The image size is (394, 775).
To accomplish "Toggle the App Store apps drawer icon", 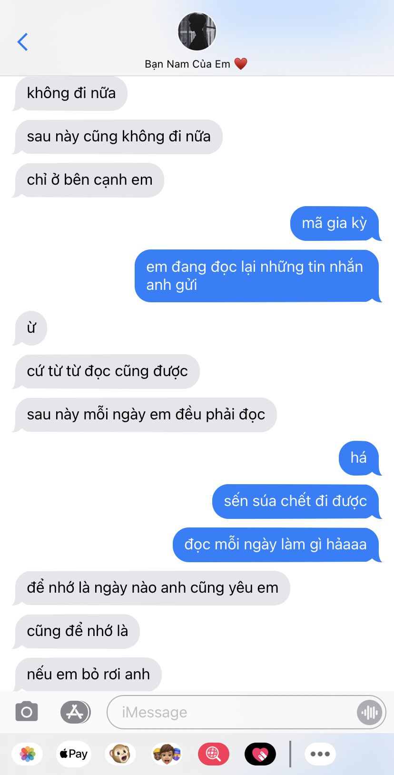I will point(75,713).
